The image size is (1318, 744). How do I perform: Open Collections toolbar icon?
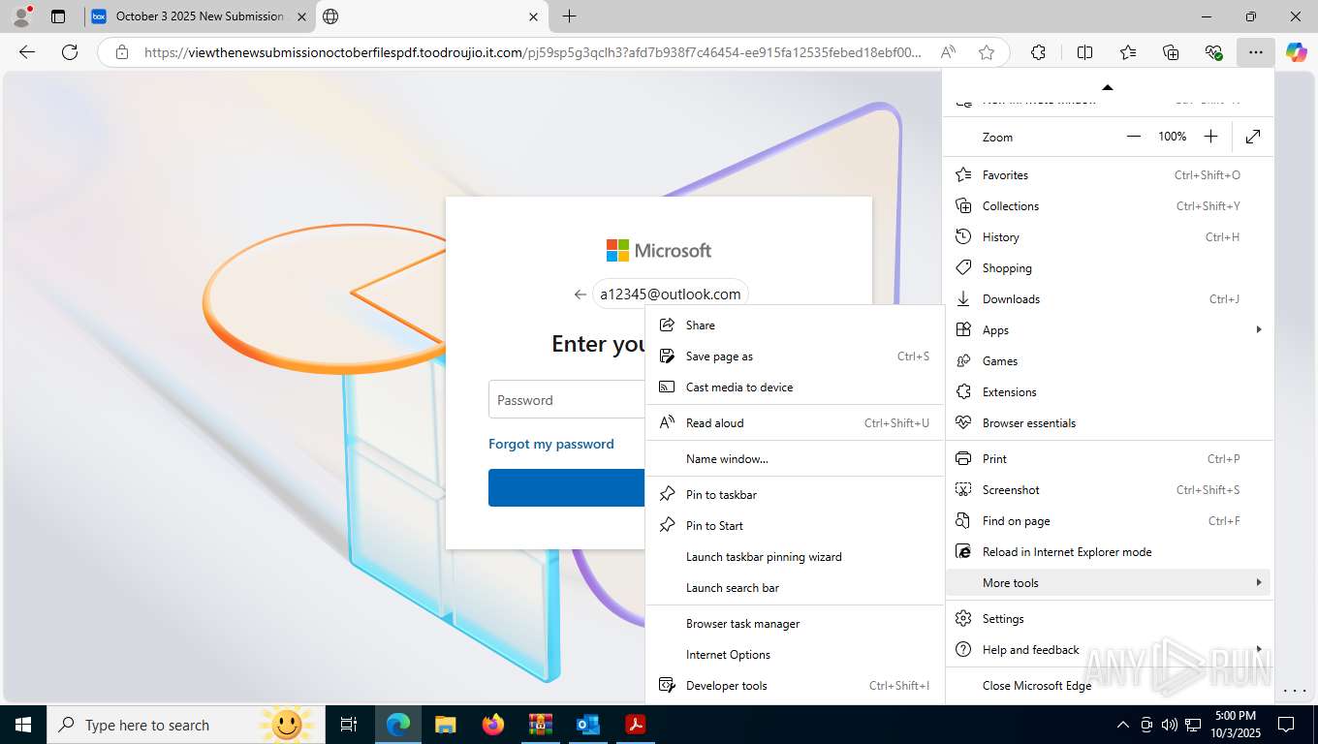1171,52
